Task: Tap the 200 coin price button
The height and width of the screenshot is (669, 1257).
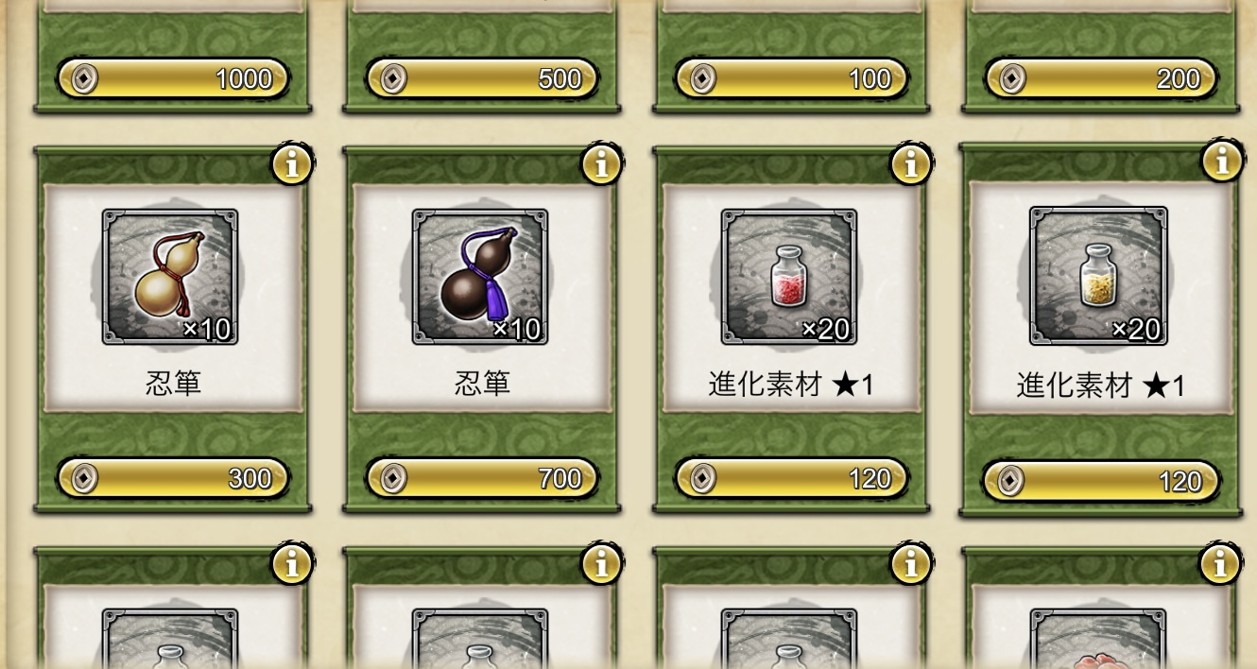Action: [1101, 78]
